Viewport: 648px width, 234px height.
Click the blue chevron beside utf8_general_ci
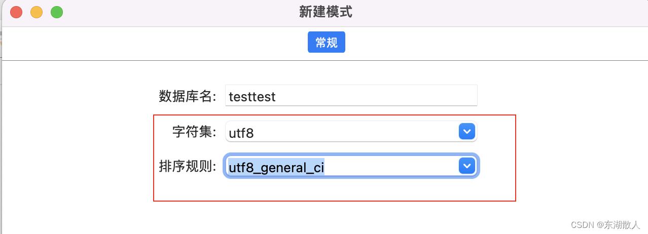(x=466, y=166)
